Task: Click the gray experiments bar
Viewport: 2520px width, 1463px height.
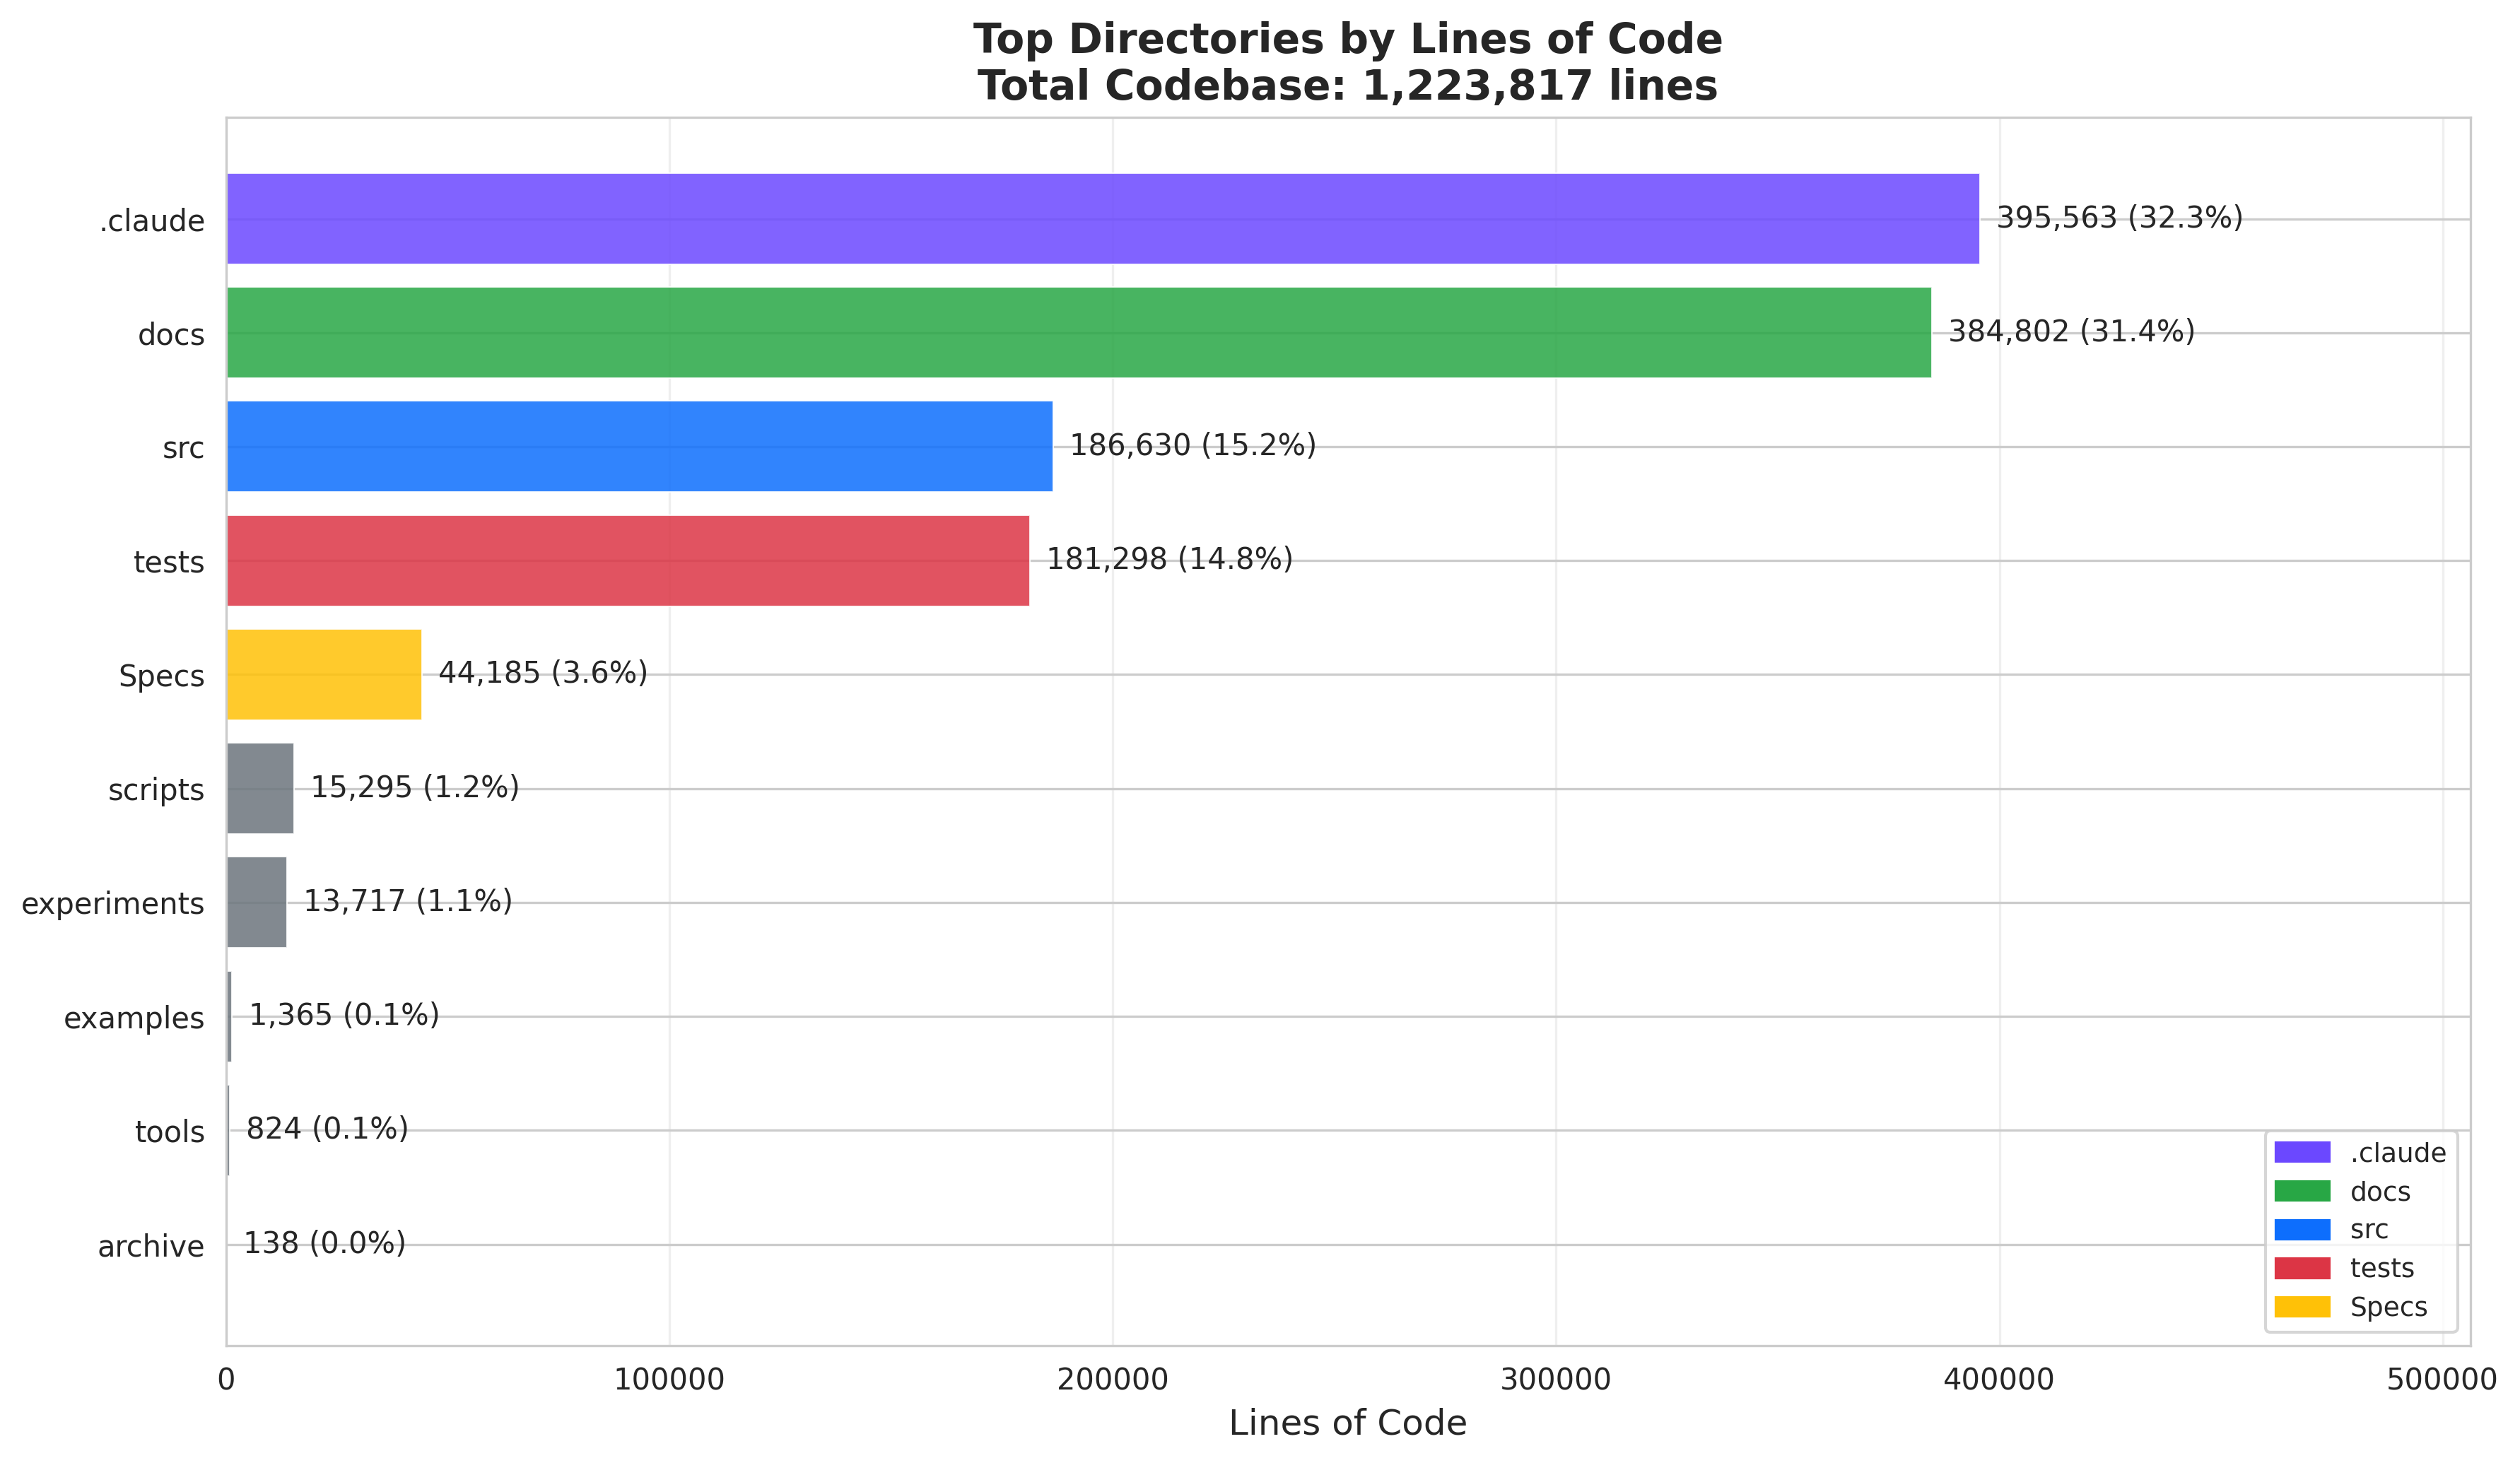Action: [256, 903]
